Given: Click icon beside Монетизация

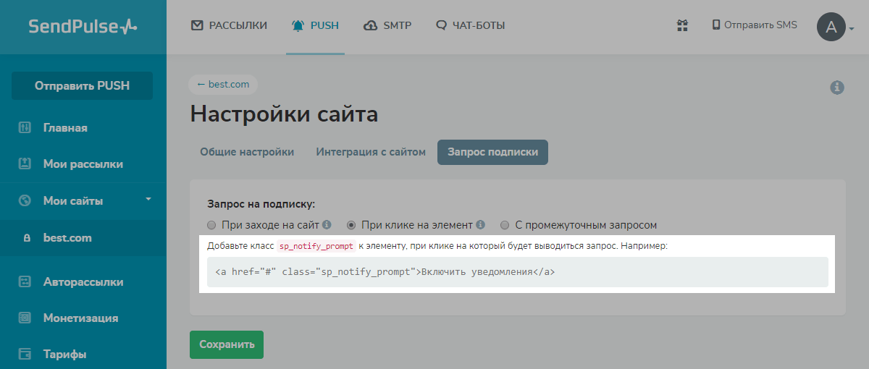Looking at the screenshot, I should (x=25, y=318).
